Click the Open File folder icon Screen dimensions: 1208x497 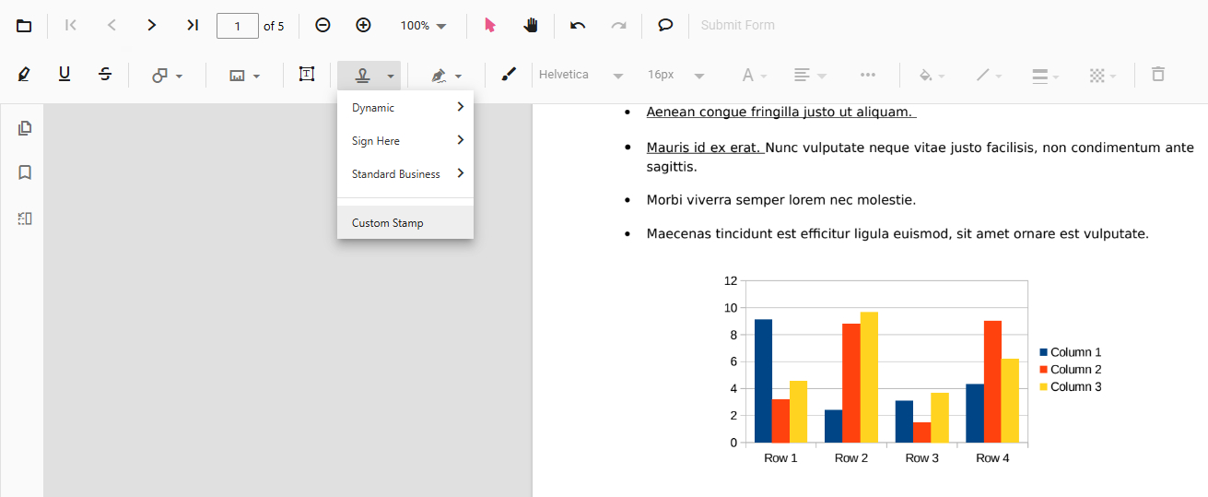coord(24,26)
